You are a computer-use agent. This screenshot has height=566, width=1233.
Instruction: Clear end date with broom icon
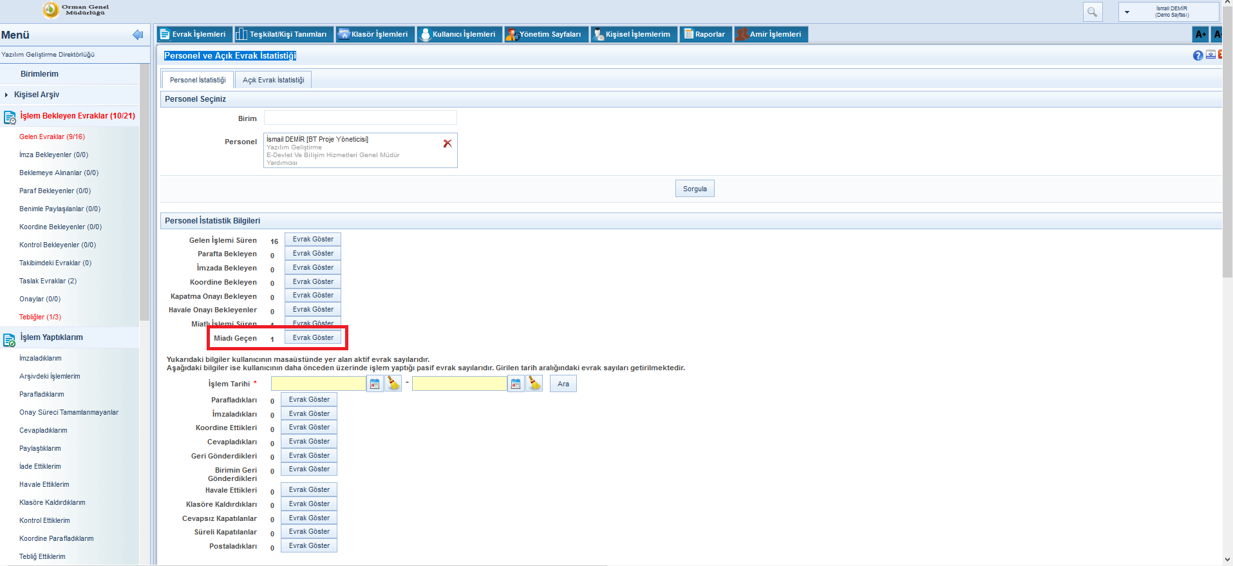[x=534, y=384]
